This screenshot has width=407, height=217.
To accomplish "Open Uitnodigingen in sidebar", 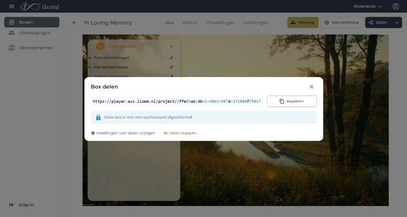I will pos(32,33).
